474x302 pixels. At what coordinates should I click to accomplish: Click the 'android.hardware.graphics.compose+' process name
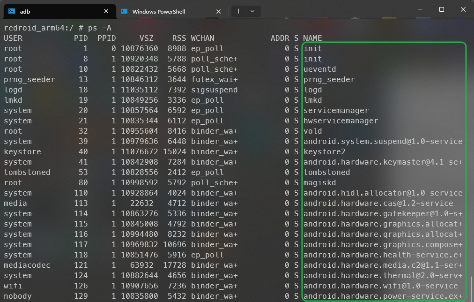pos(383,244)
